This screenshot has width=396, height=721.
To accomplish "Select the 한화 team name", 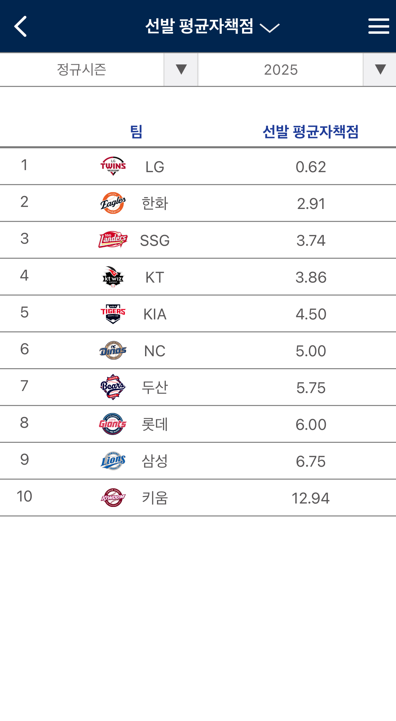I will point(155,204).
